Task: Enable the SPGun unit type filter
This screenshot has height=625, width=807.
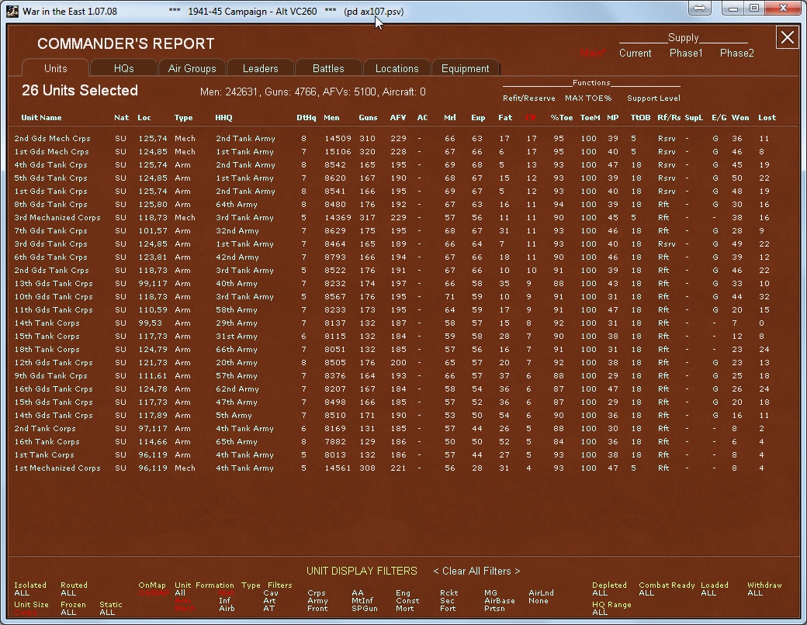Action: tap(365, 609)
